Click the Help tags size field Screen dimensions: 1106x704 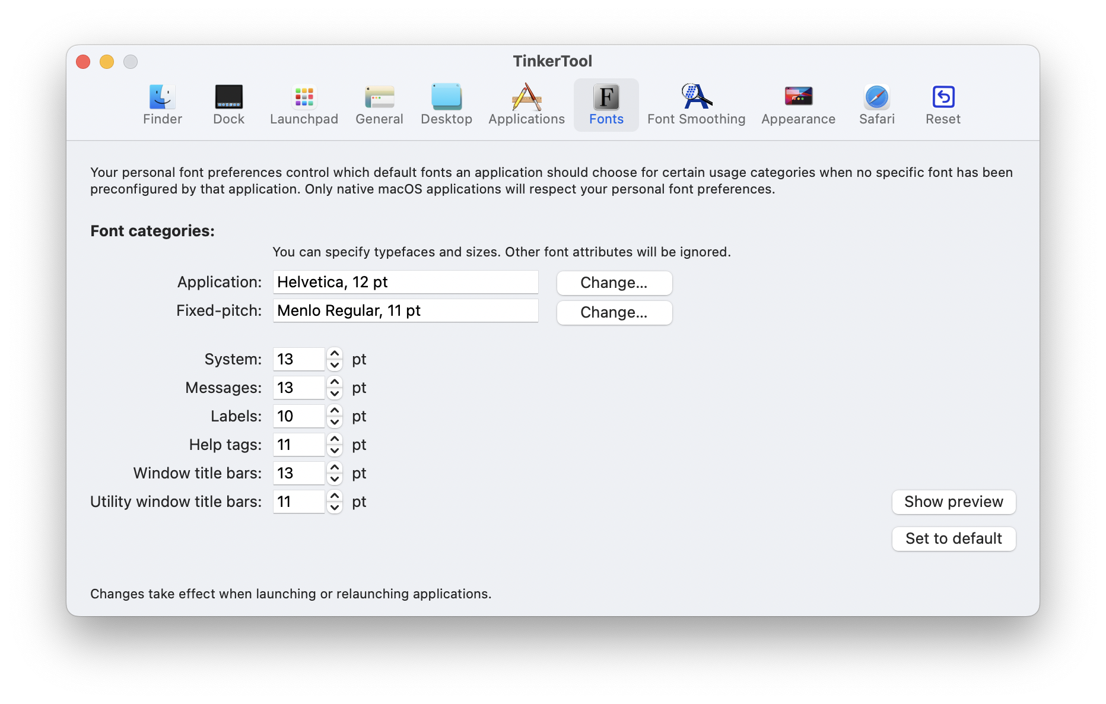pos(298,445)
